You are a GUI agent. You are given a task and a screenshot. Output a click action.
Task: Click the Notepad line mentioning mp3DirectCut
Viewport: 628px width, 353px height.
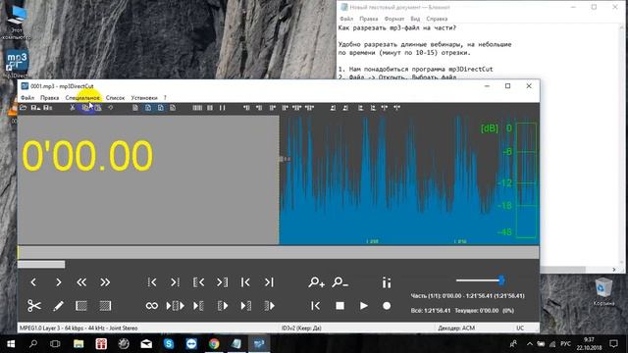pyautogui.click(x=416, y=69)
